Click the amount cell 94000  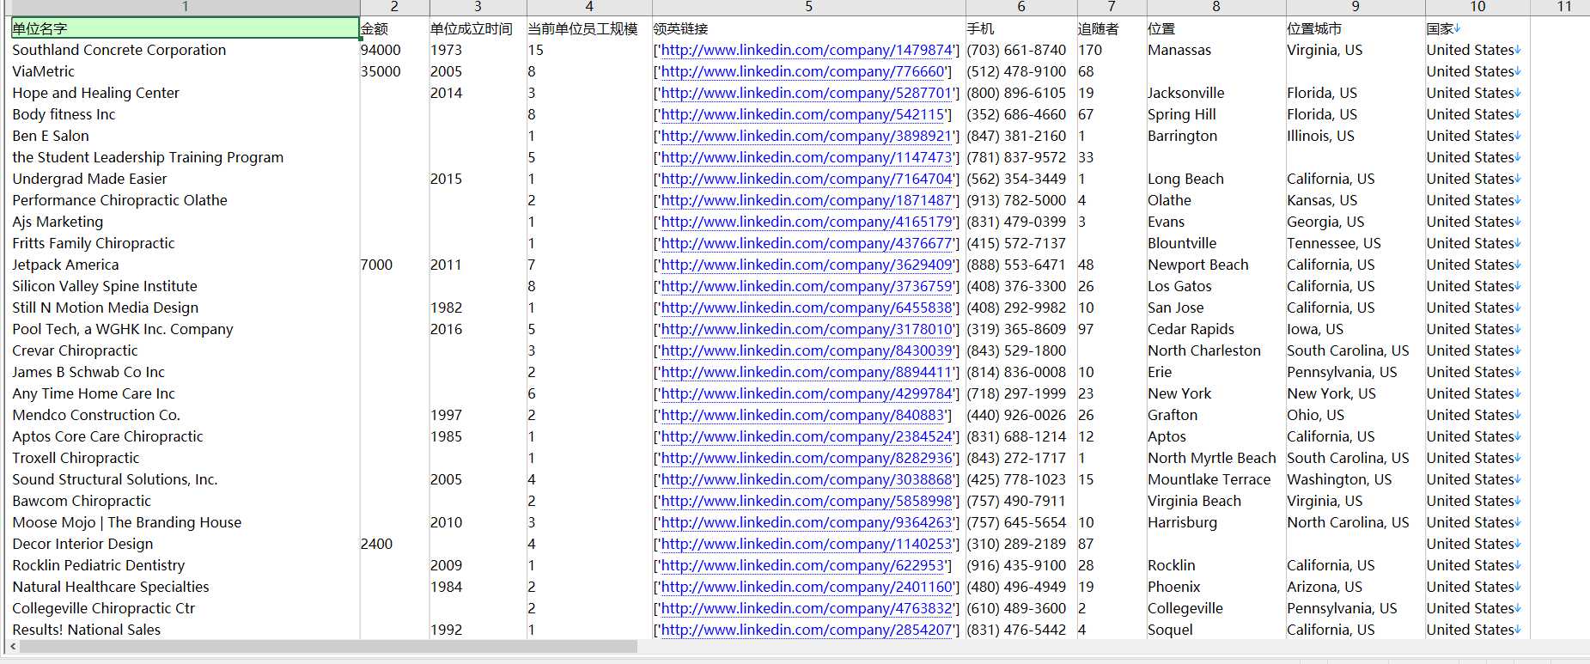click(394, 50)
